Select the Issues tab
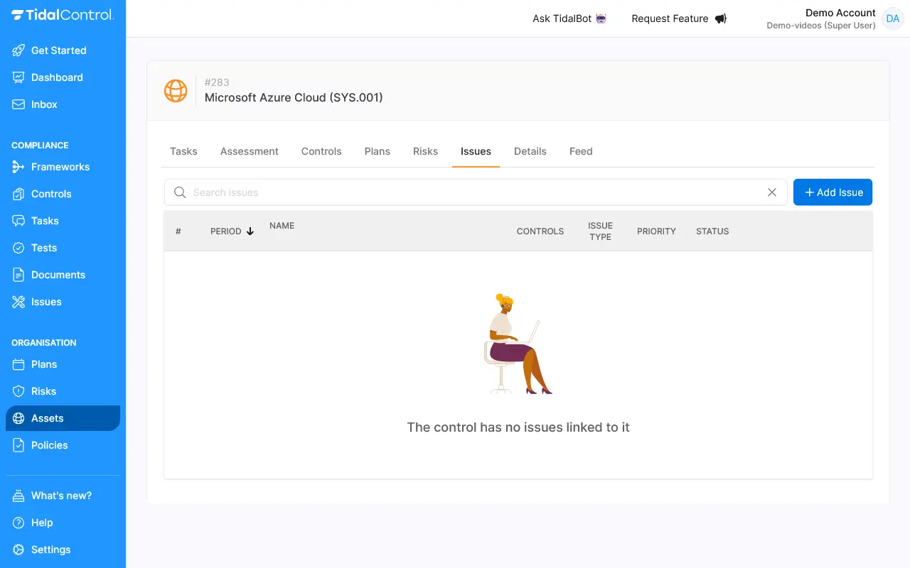The width and height of the screenshot is (910, 568). point(476,151)
